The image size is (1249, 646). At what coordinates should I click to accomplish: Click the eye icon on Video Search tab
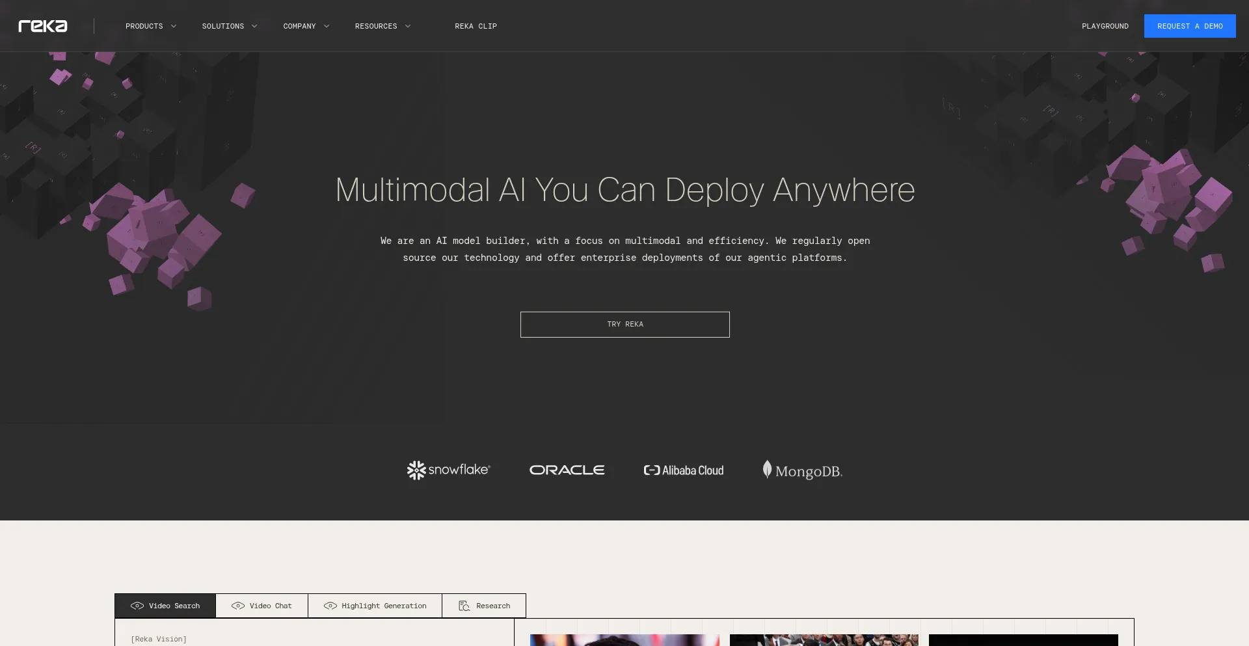click(137, 606)
